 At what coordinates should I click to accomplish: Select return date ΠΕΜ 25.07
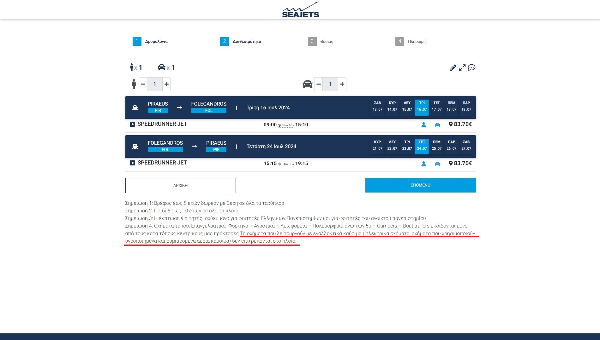[x=436, y=146]
